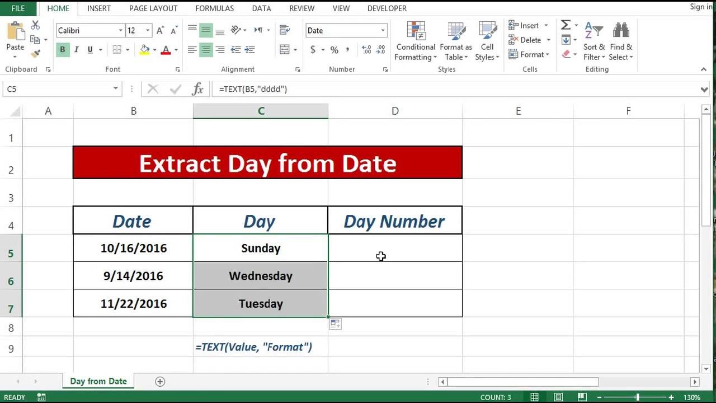The height and width of the screenshot is (403, 716).
Task: Toggle Italic formatting
Action: click(76, 50)
